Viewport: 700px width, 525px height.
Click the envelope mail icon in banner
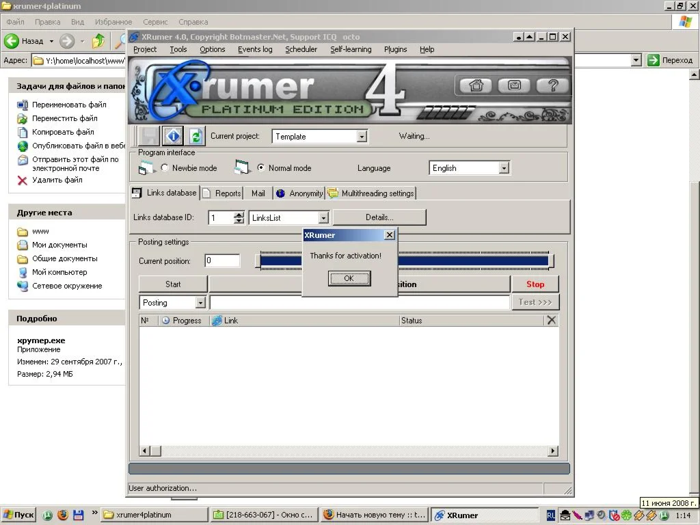coord(514,85)
